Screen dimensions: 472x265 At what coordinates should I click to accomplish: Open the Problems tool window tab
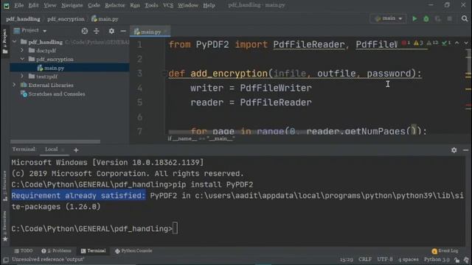pyautogui.click(x=56, y=251)
